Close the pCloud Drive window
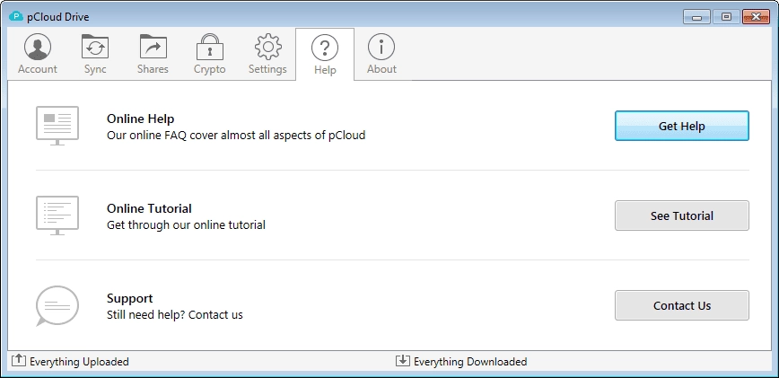 757,17
